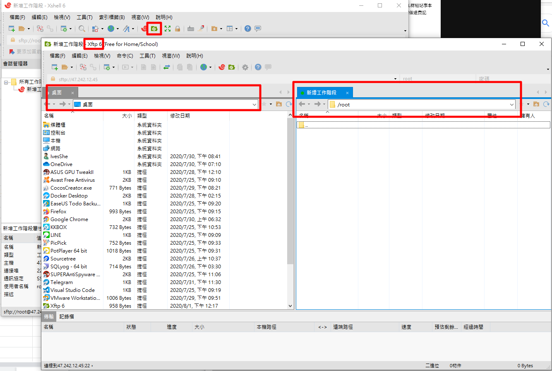Image resolution: width=552 pixels, height=371 pixels.
Task: Select the 傳輸 tab
Action: tap(49, 317)
